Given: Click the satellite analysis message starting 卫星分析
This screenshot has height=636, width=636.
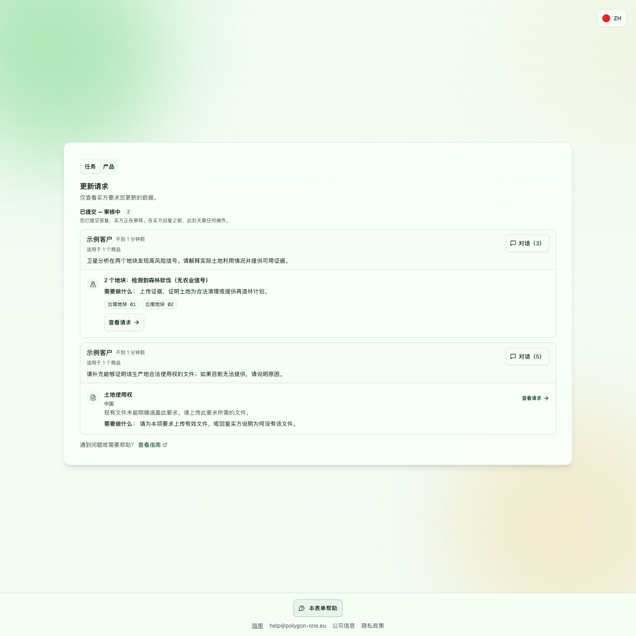Looking at the screenshot, I should point(189,261).
